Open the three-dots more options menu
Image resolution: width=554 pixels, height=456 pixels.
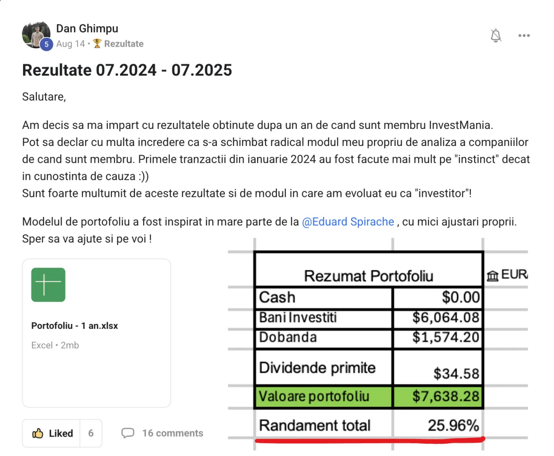coord(524,36)
